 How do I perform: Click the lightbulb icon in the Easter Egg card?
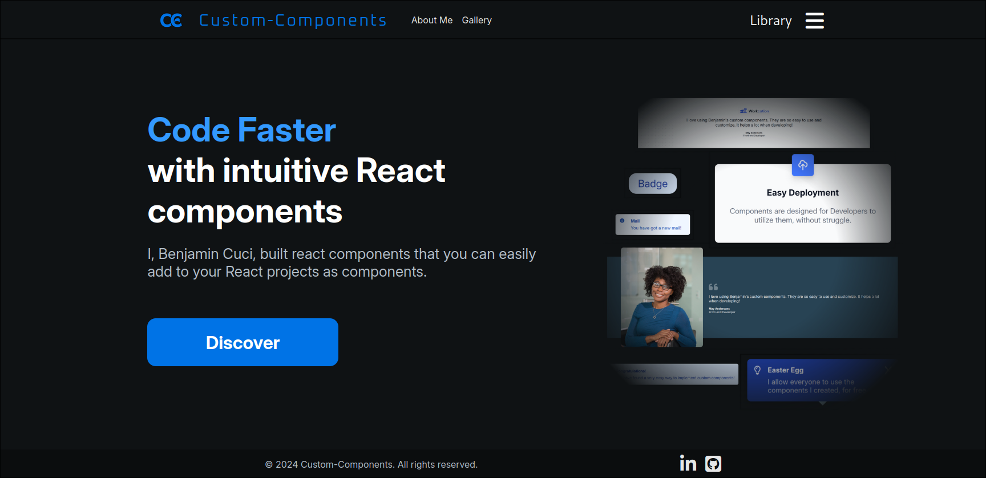(x=757, y=370)
